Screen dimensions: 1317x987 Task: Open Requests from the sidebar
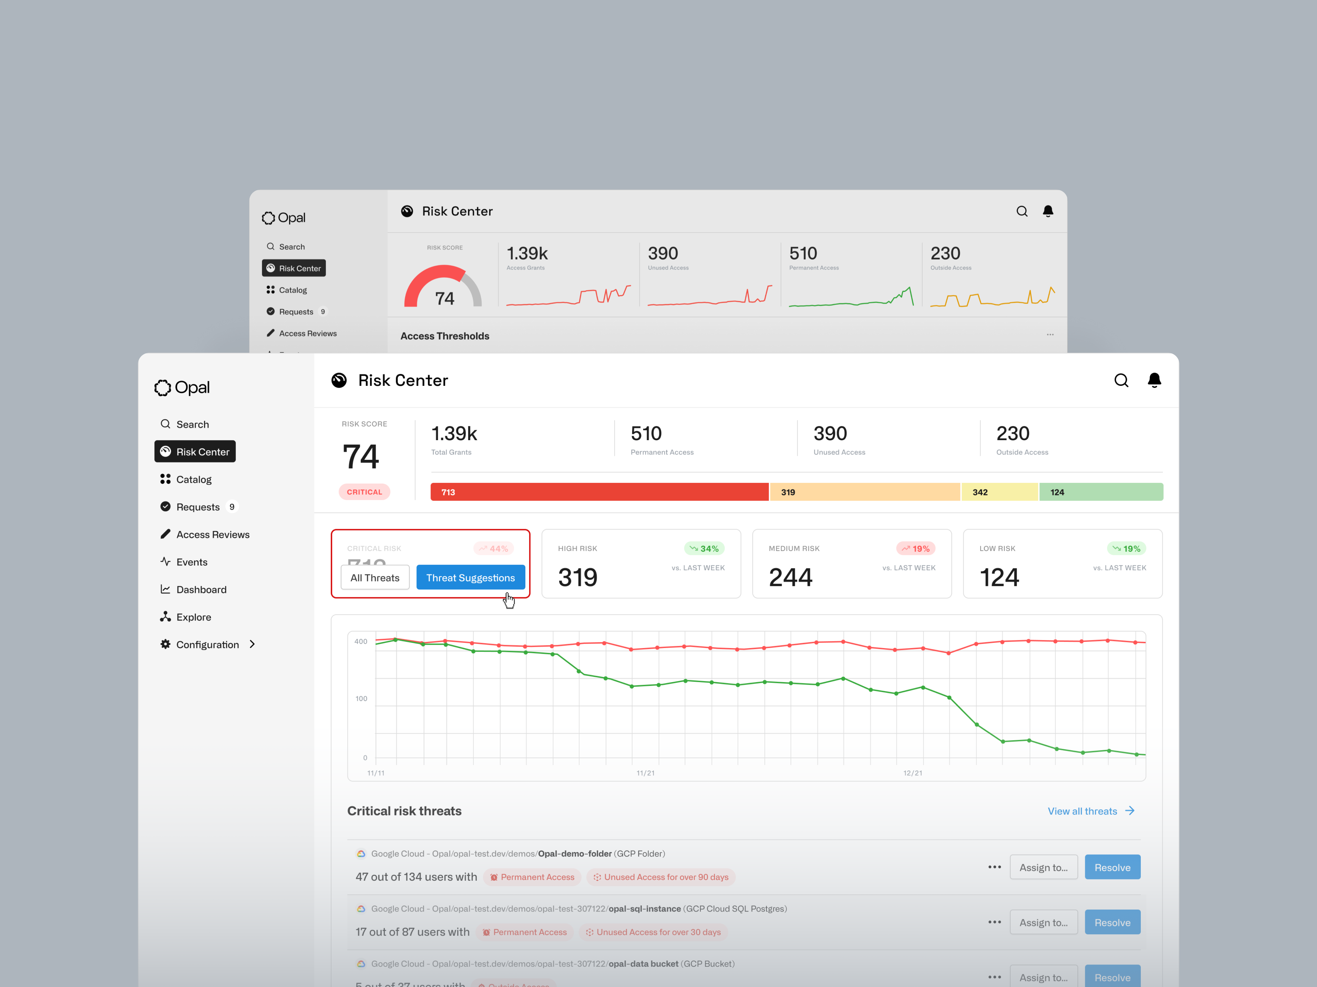pyautogui.click(x=198, y=506)
